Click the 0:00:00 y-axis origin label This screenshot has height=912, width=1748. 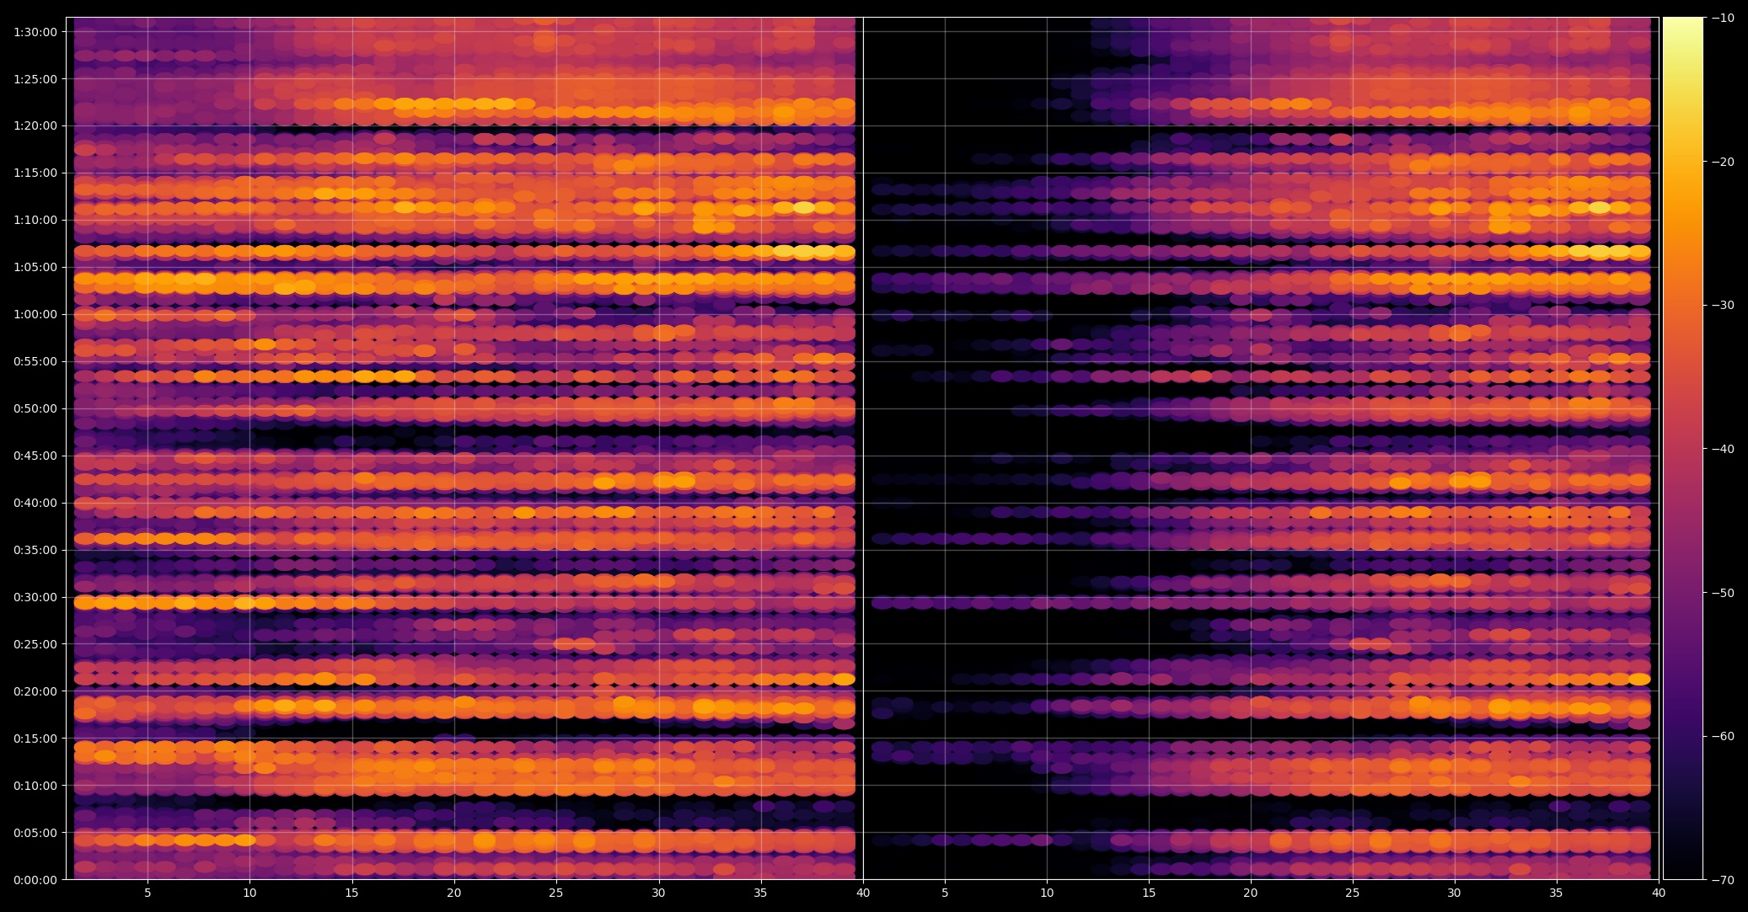(x=35, y=880)
